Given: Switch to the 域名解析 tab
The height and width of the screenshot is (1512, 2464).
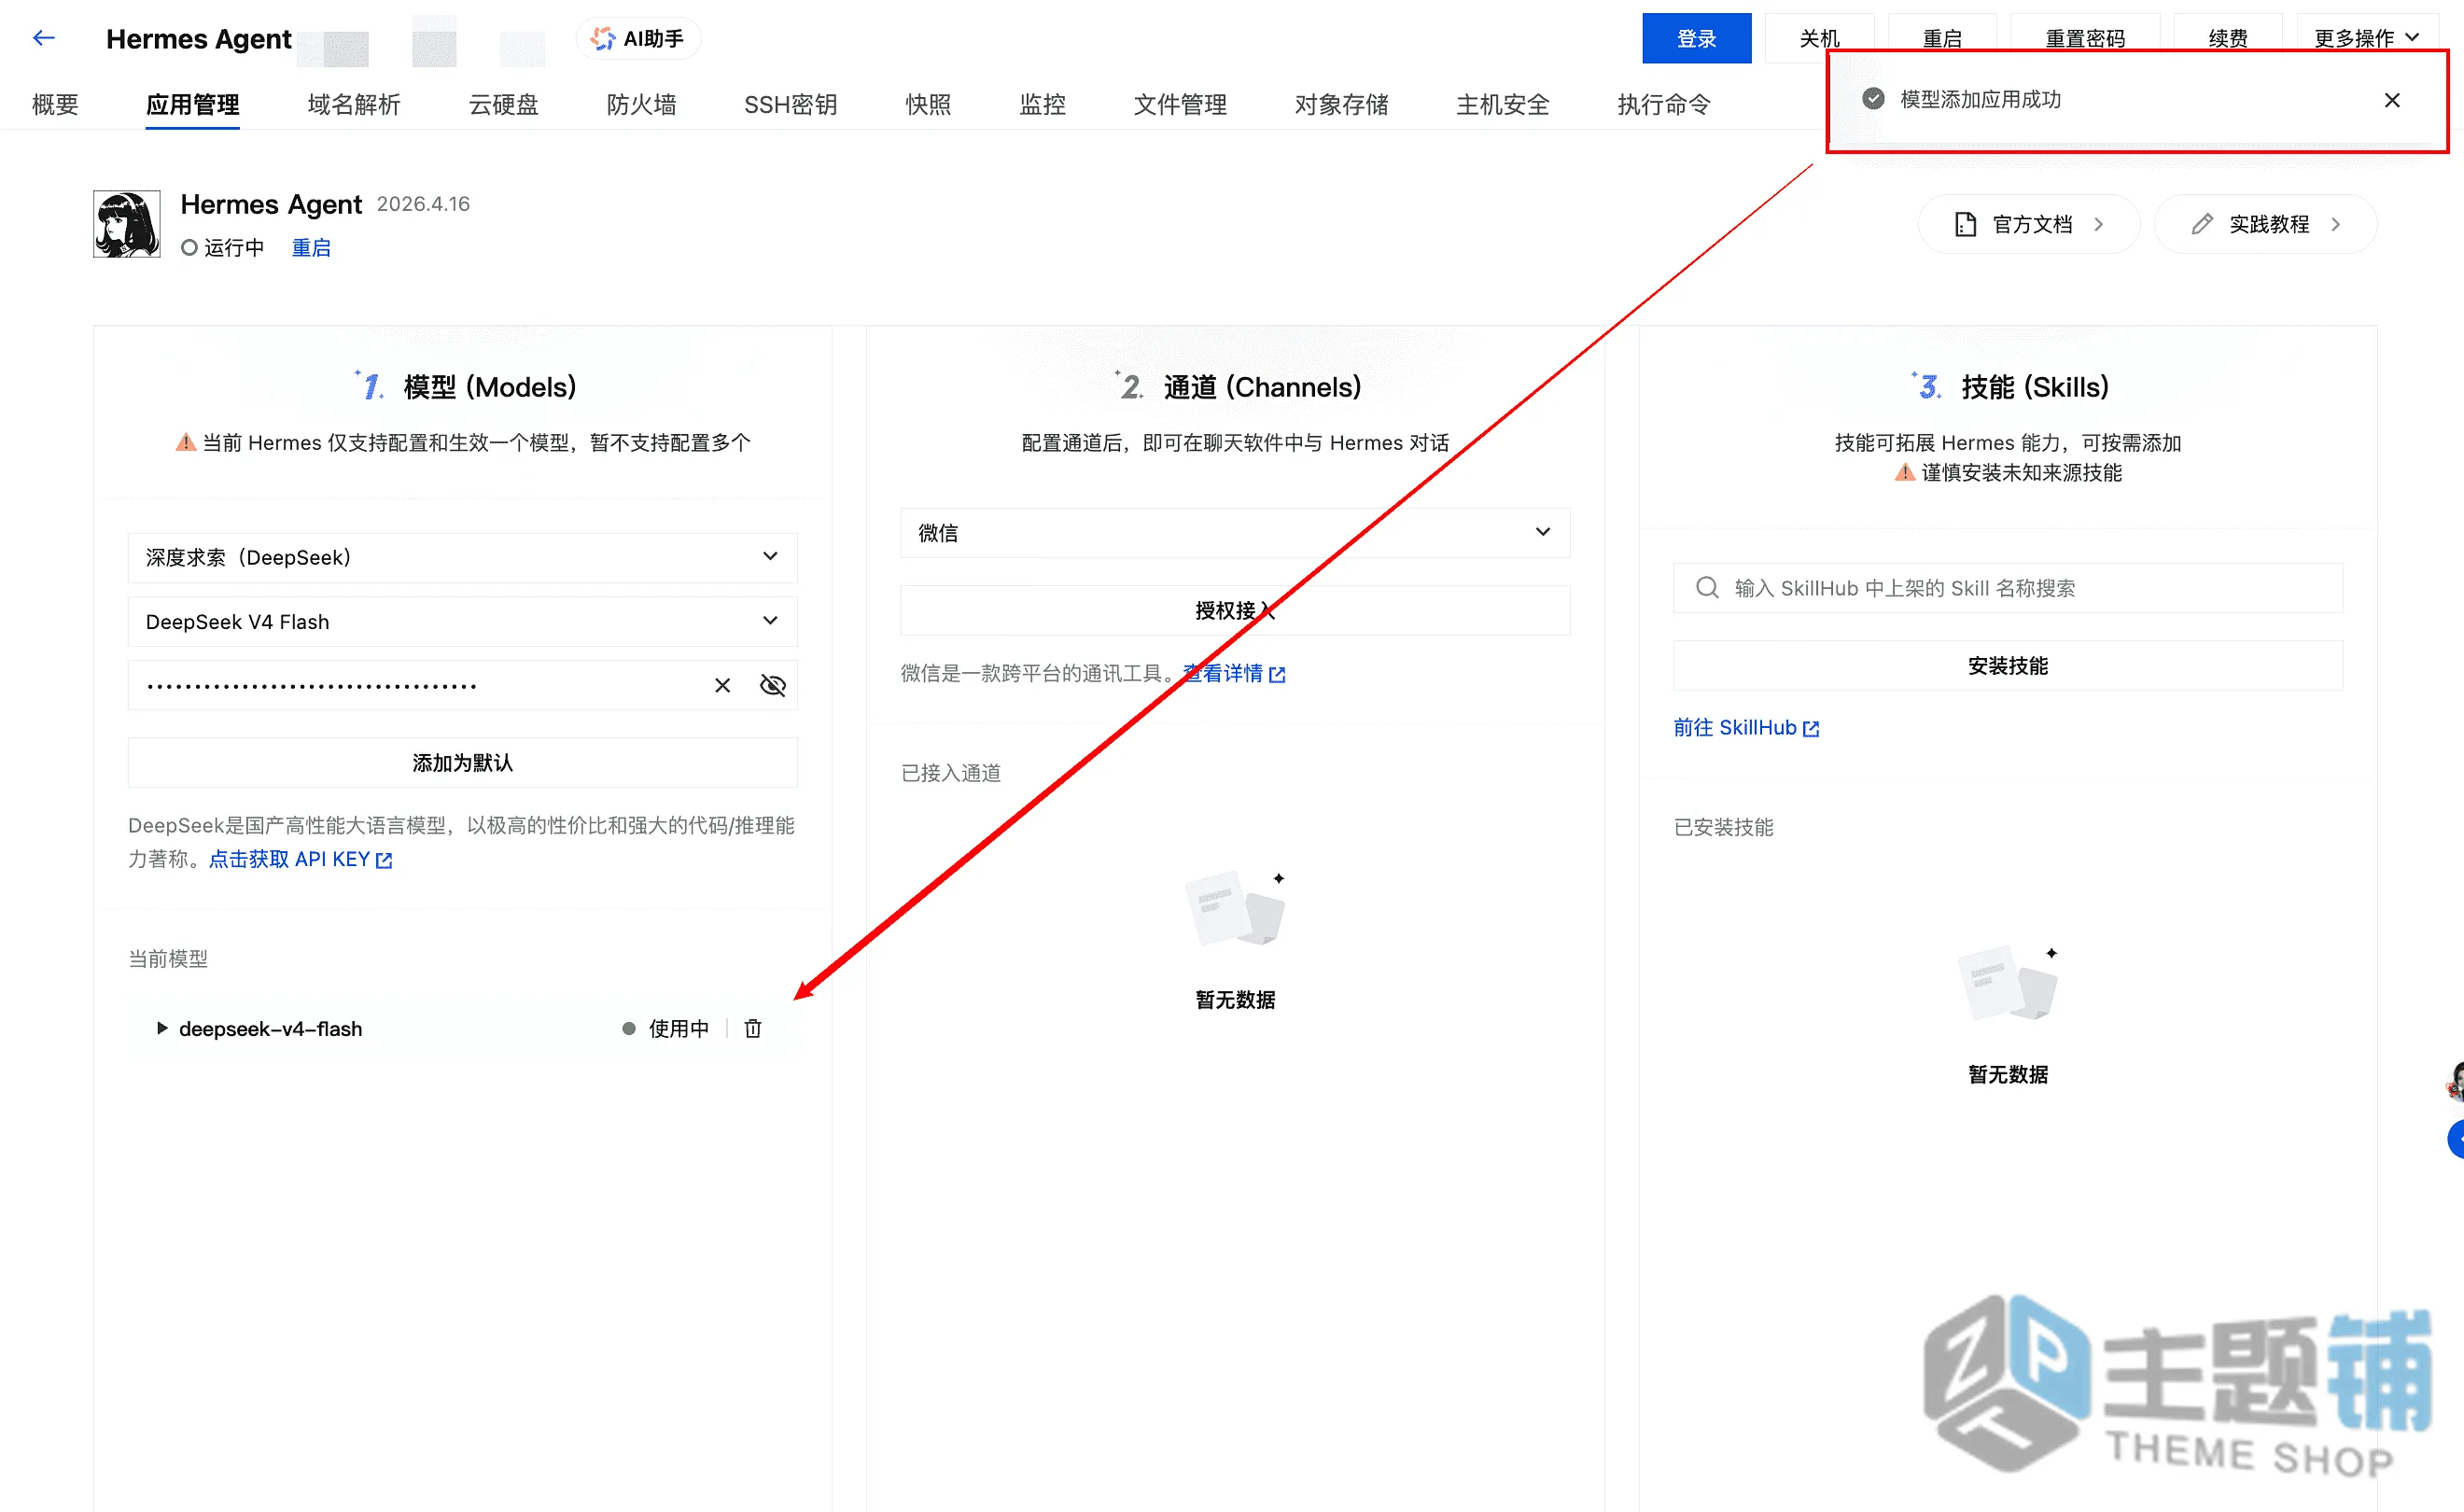Looking at the screenshot, I should click(354, 104).
